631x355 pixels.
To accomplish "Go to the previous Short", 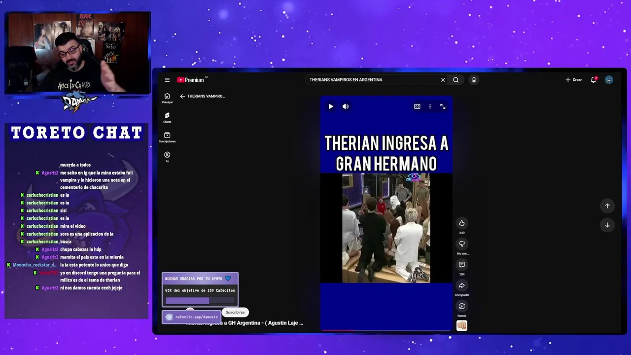I will point(607,206).
